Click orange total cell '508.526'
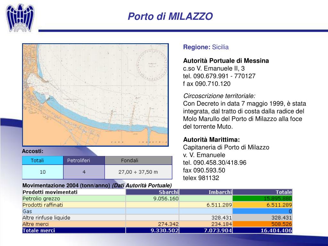The width and height of the screenshot is (328, 246). (x=263, y=224)
